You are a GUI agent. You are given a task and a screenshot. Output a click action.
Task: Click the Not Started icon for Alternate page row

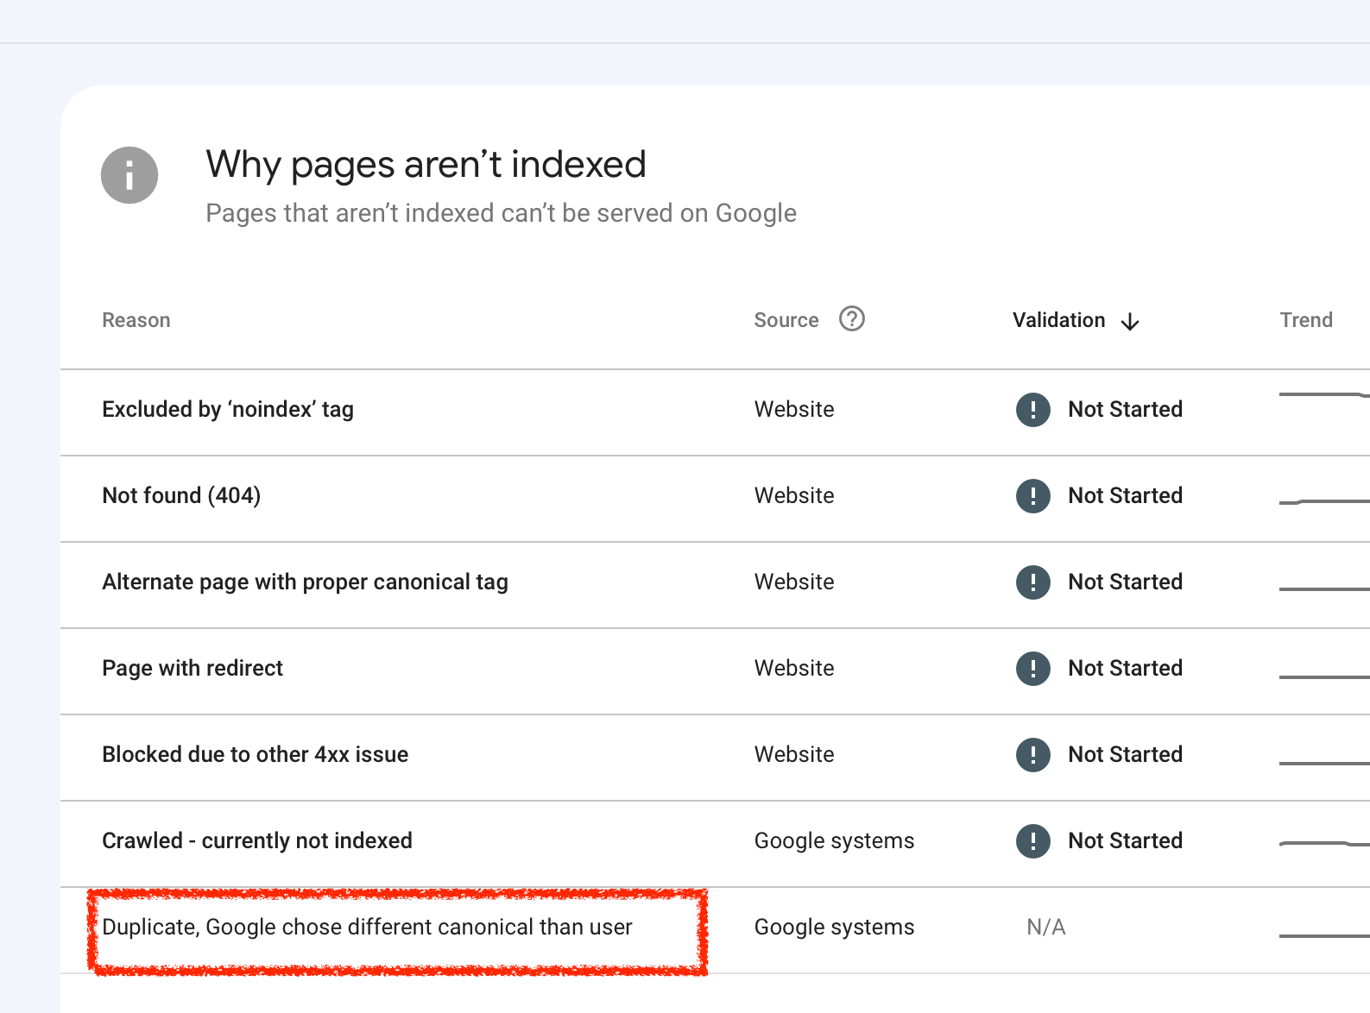tap(1033, 582)
